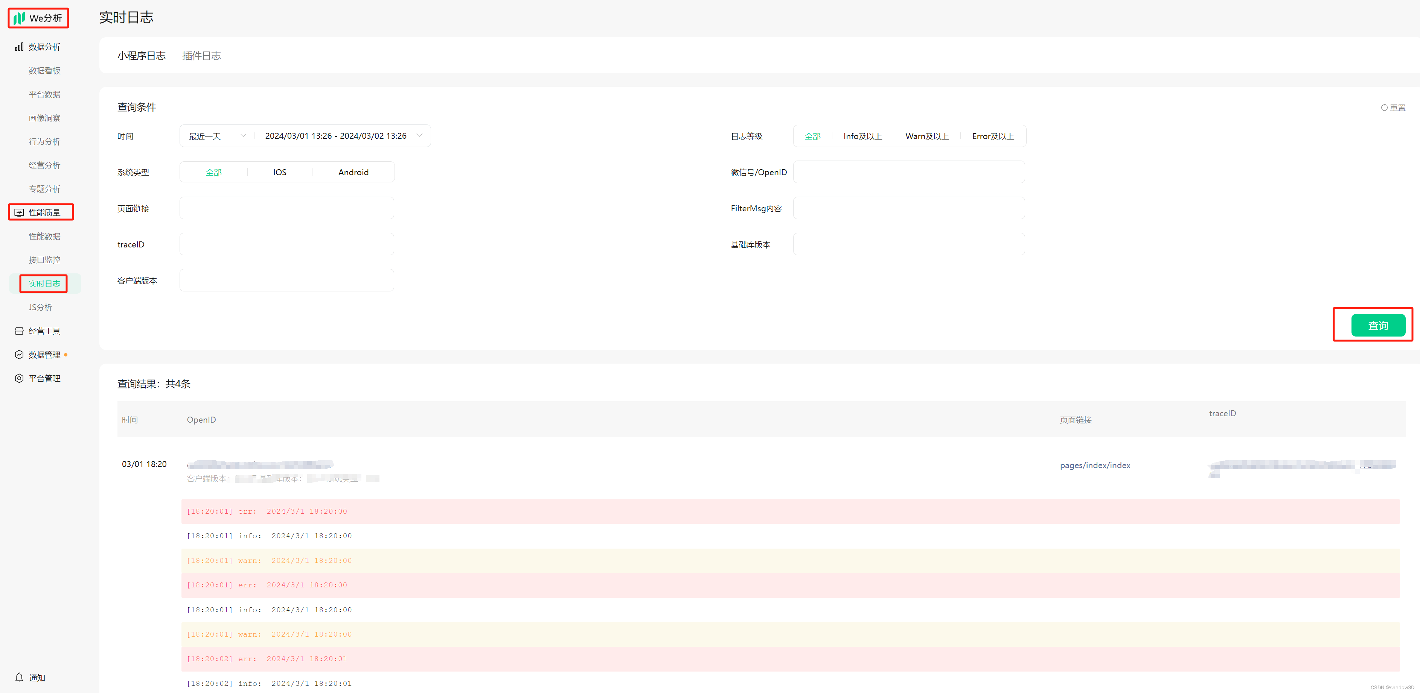The width and height of the screenshot is (1420, 693).
Task: Open 行为分析 in sidebar
Action: (x=45, y=141)
